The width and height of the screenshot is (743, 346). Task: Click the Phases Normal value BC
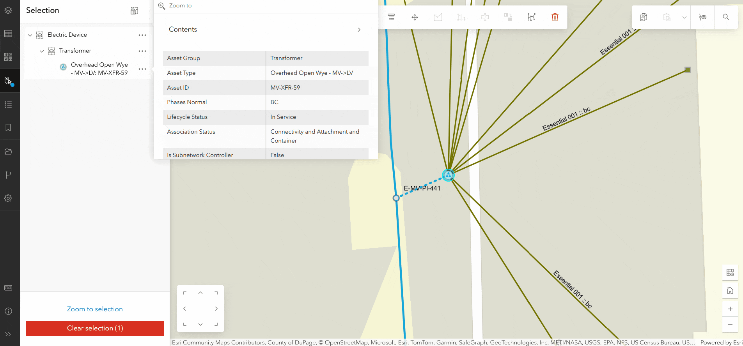(275, 102)
